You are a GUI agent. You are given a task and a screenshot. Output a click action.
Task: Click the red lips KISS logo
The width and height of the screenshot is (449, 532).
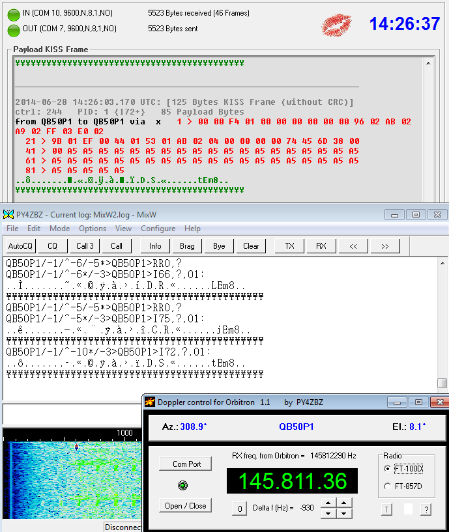336,25
